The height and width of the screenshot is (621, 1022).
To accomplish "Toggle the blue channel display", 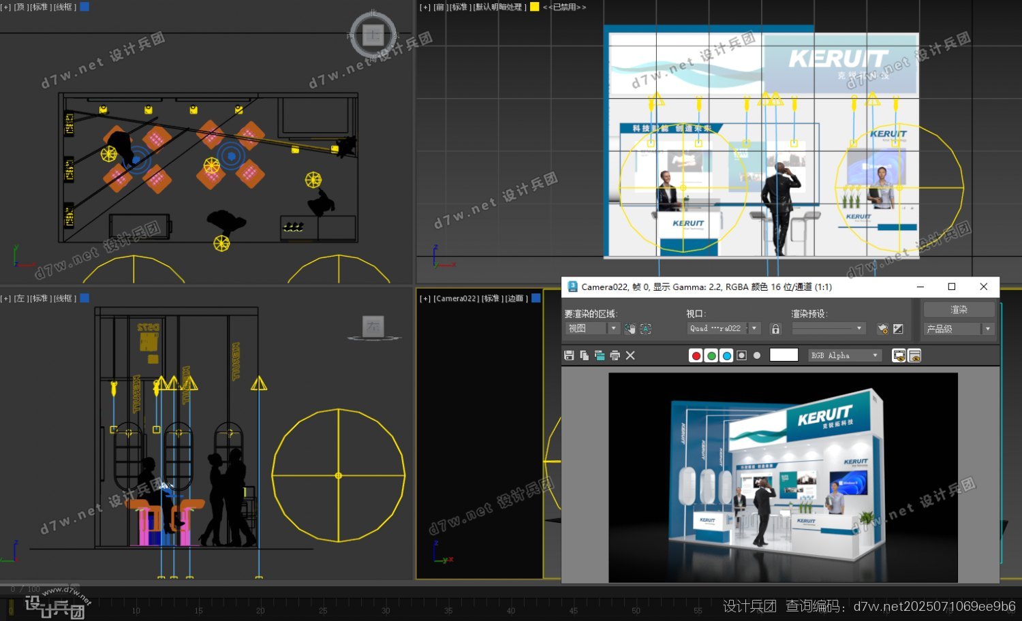I will click(726, 355).
